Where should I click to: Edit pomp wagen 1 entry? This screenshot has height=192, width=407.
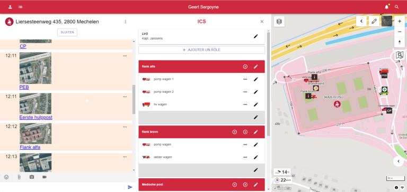[x=255, y=79]
